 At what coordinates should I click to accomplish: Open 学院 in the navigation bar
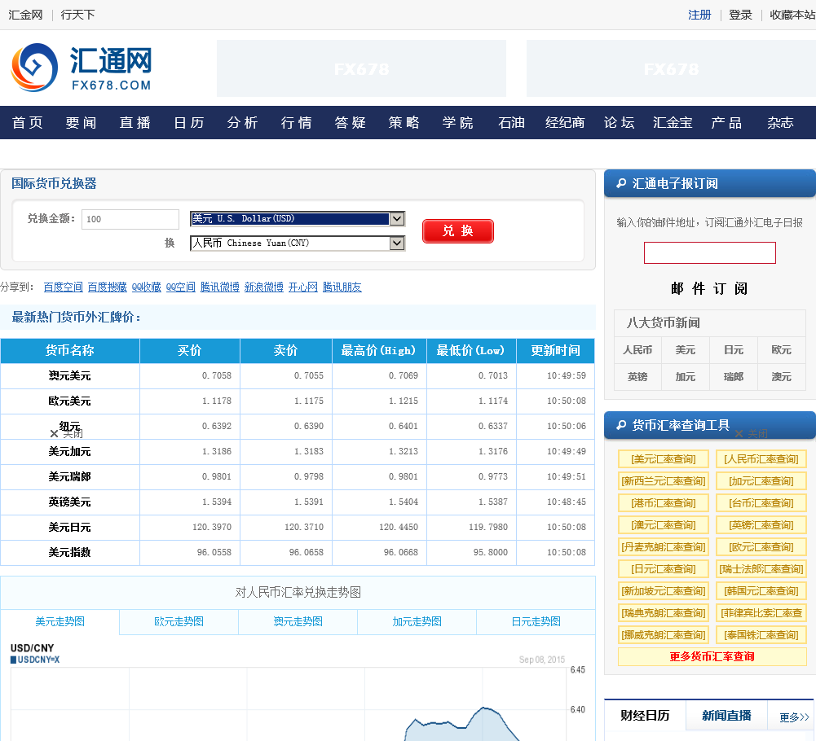(458, 123)
